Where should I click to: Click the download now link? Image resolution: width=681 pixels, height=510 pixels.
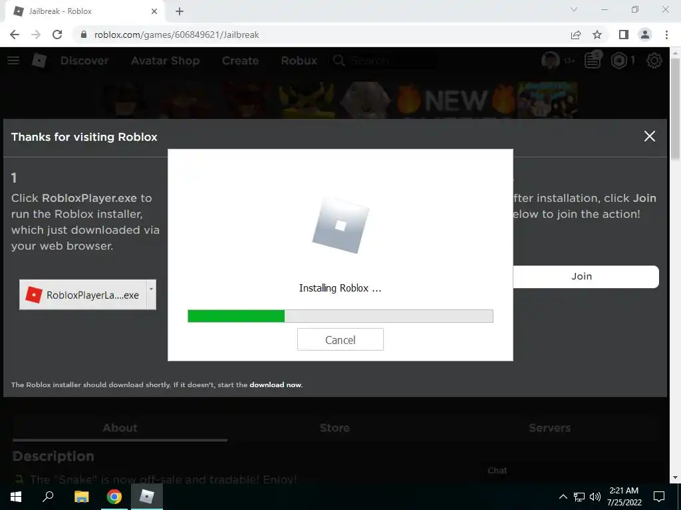tap(275, 384)
